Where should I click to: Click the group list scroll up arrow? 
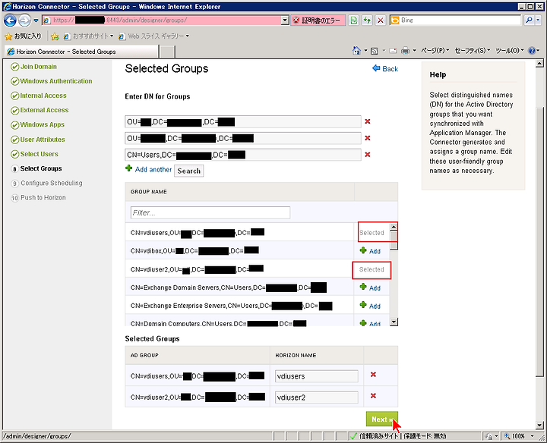click(394, 227)
